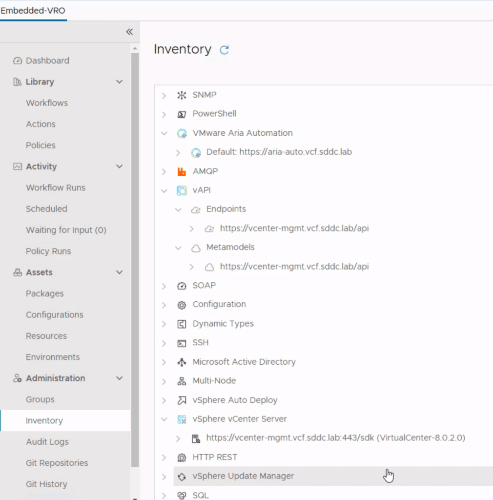Viewport: 493px width, 500px height.
Task: Select the Default aria-auto.vcf.sddc.lab entry
Action: 279,152
